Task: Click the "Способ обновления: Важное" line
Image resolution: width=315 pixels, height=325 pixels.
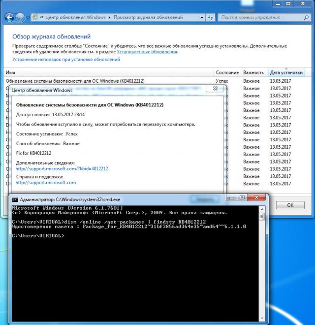Action: [48, 144]
